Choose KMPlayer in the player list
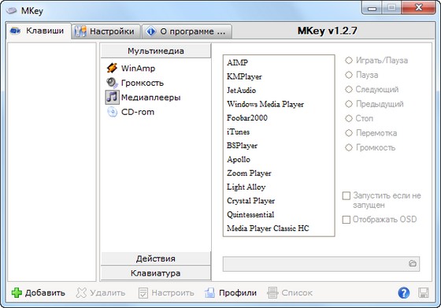Viewport: 441px width, 308px height. 244,76
